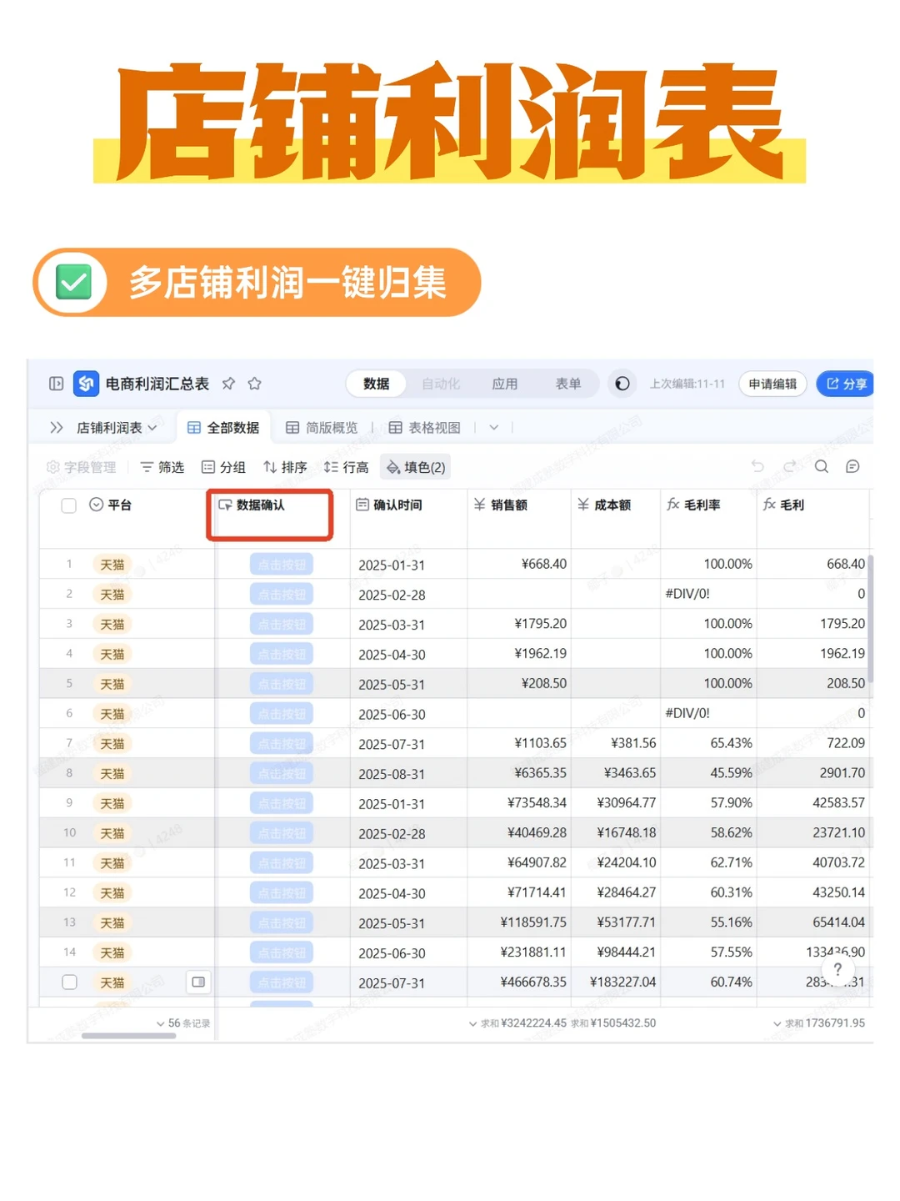900x1201 pixels.
Task: Open the 分组 grouping option
Action: (x=223, y=467)
